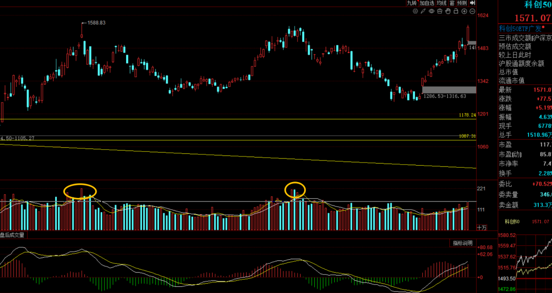Toggle 均线 moving averages

click(442, 3)
